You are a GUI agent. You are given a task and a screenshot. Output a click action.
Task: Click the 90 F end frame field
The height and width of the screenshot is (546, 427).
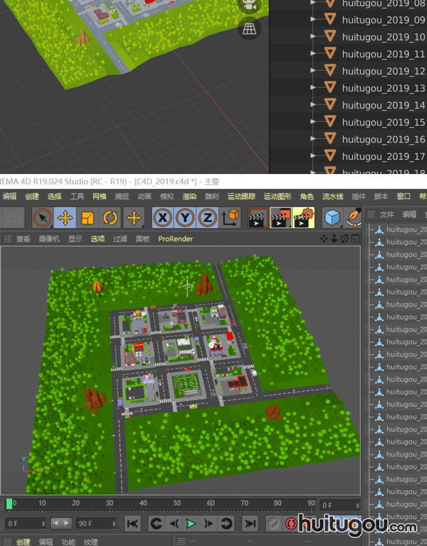pos(96,523)
